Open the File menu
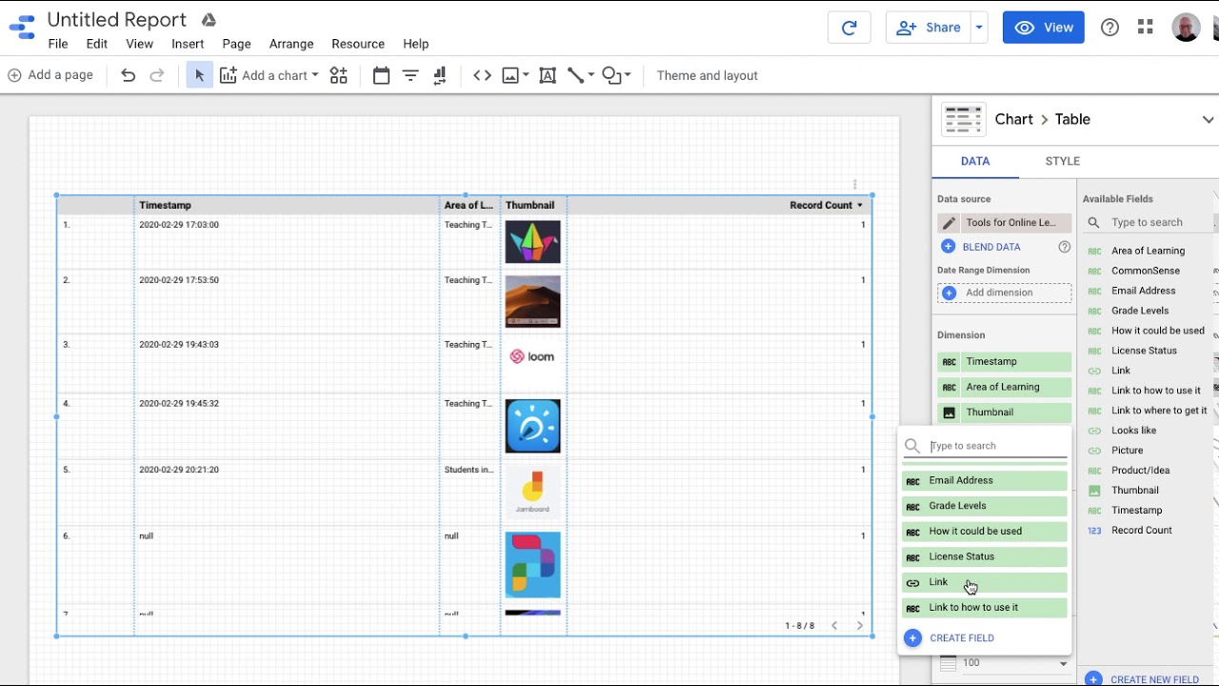Image resolution: width=1219 pixels, height=686 pixels. [58, 44]
